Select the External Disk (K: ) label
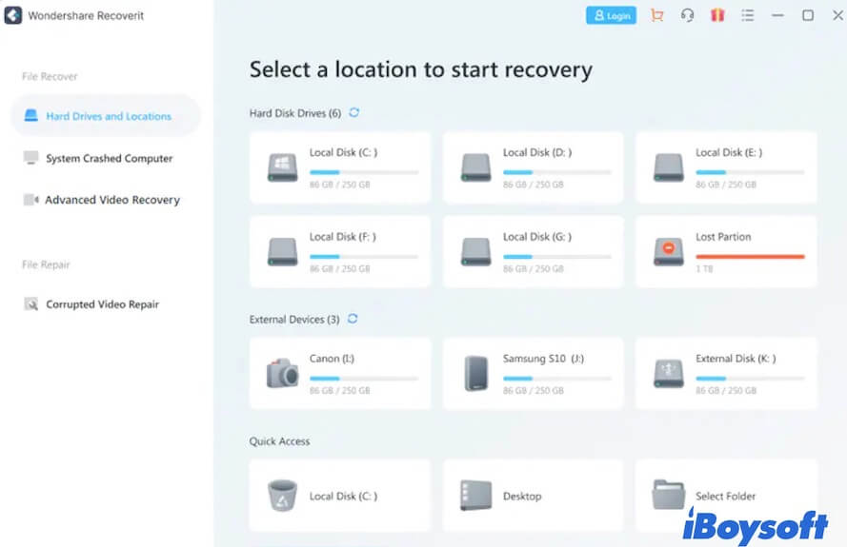The image size is (847, 547). click(736, 359)
